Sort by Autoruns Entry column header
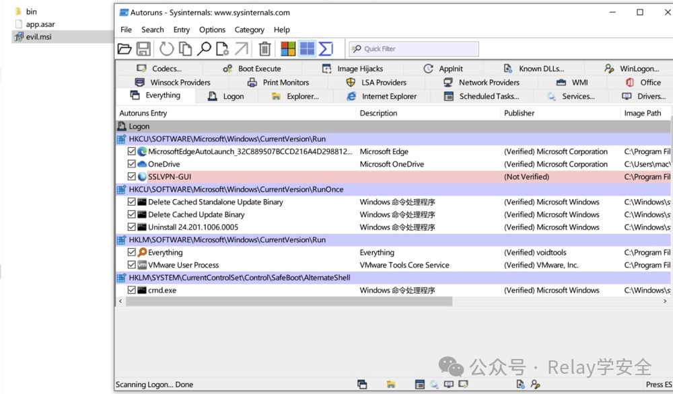This screenshot has width=673, height=394. [236, 113]
